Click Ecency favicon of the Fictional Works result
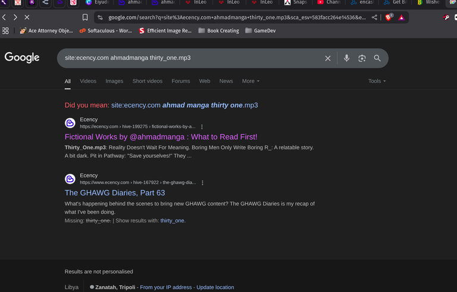Viewport: 457px width, 292px height. [x=70, y=123]
